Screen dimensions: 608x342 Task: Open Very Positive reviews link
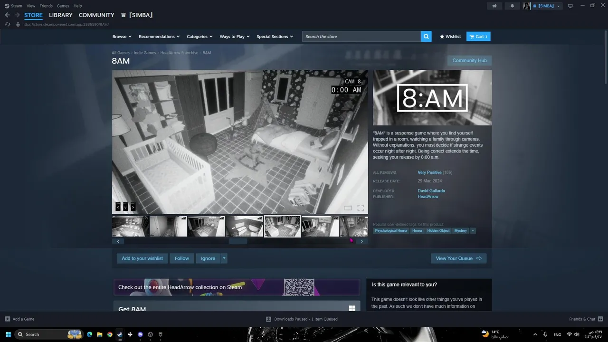coord(429,172)
